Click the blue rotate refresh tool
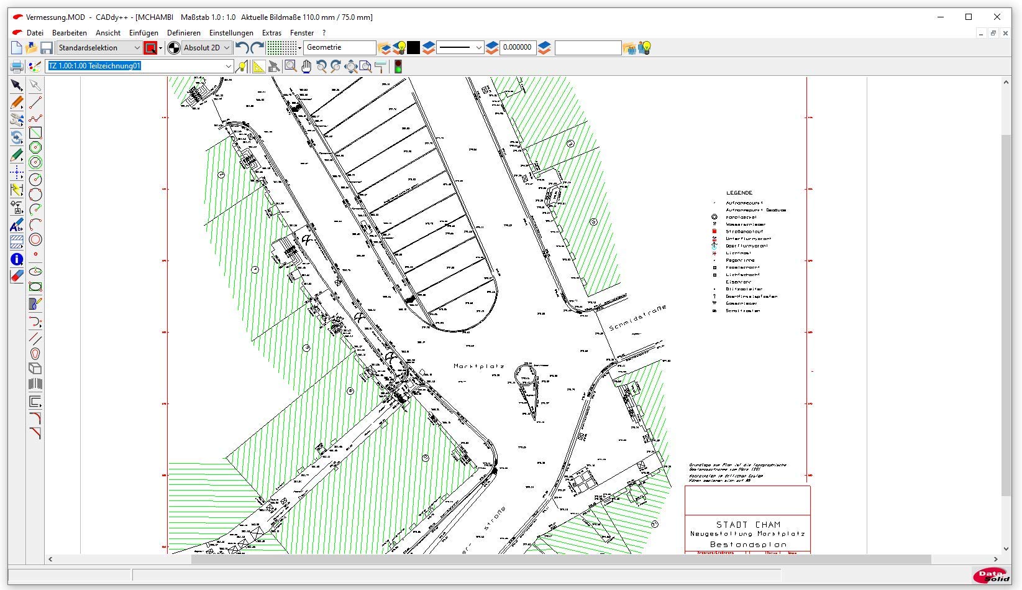The image size is (1022, 590). pos(17,137)
